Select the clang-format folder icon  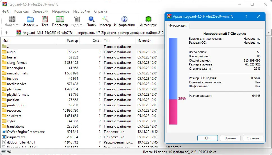tap(4, 63)
